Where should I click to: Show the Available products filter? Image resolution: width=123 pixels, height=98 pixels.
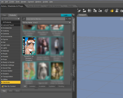[x=42, y=86]
